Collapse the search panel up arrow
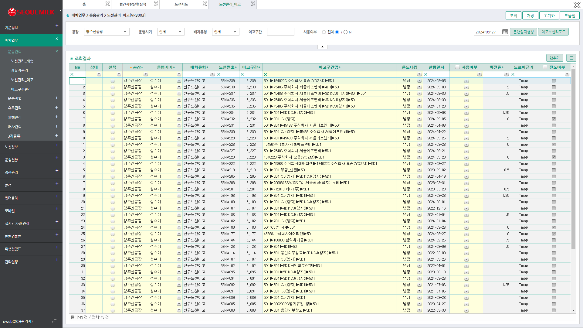 [x=322, y=47]
